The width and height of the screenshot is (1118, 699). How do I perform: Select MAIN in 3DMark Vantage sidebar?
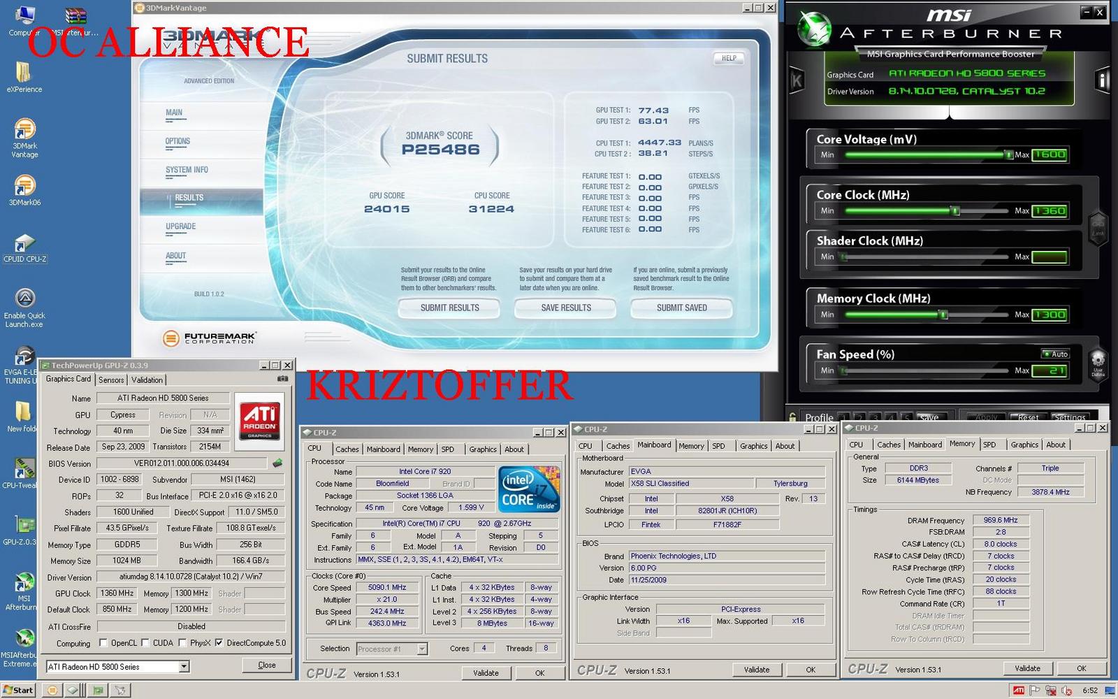point(174,113)
